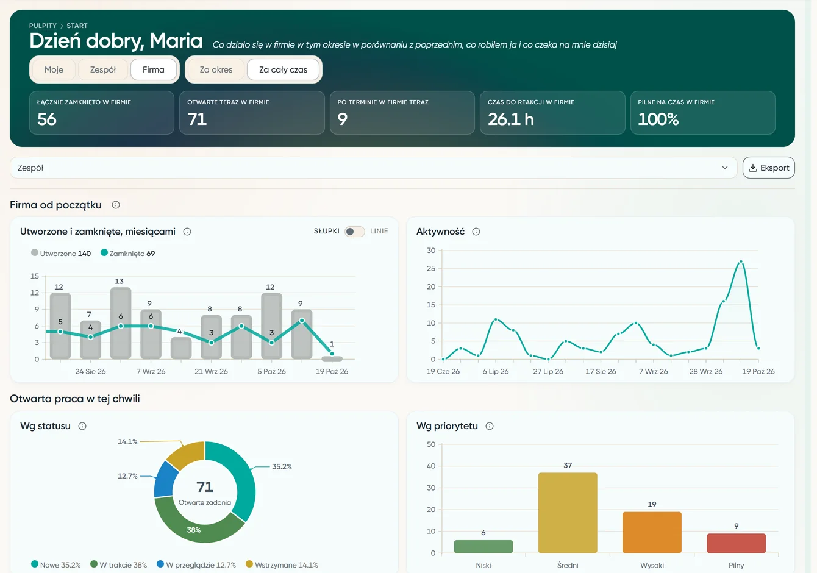Screen dimensions: 817x573
Task: Toggle W trakcie 38% legend entry
Action: point(119,564)
